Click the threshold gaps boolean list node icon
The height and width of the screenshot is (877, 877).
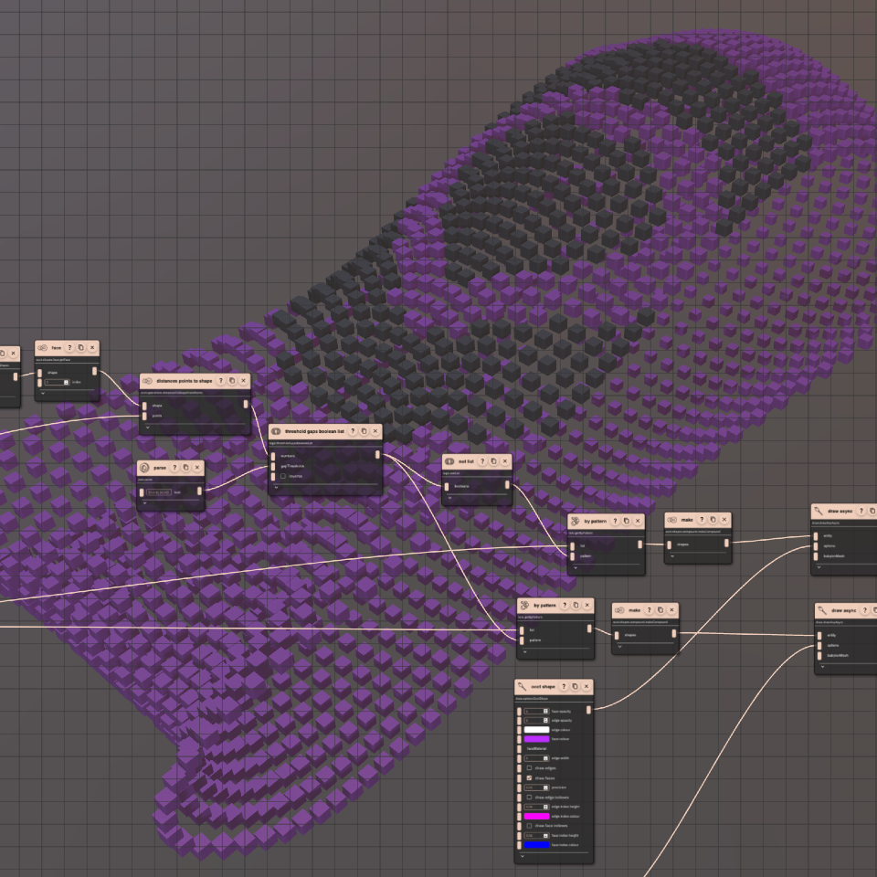[276, 431]
